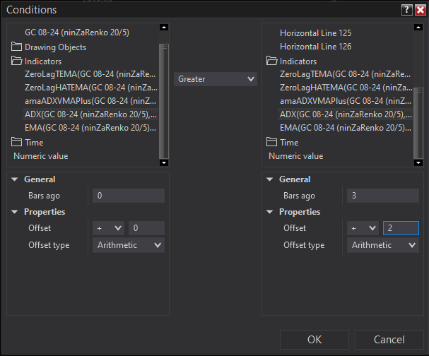Open right Offset sign plus dropdown

[363, 228]
